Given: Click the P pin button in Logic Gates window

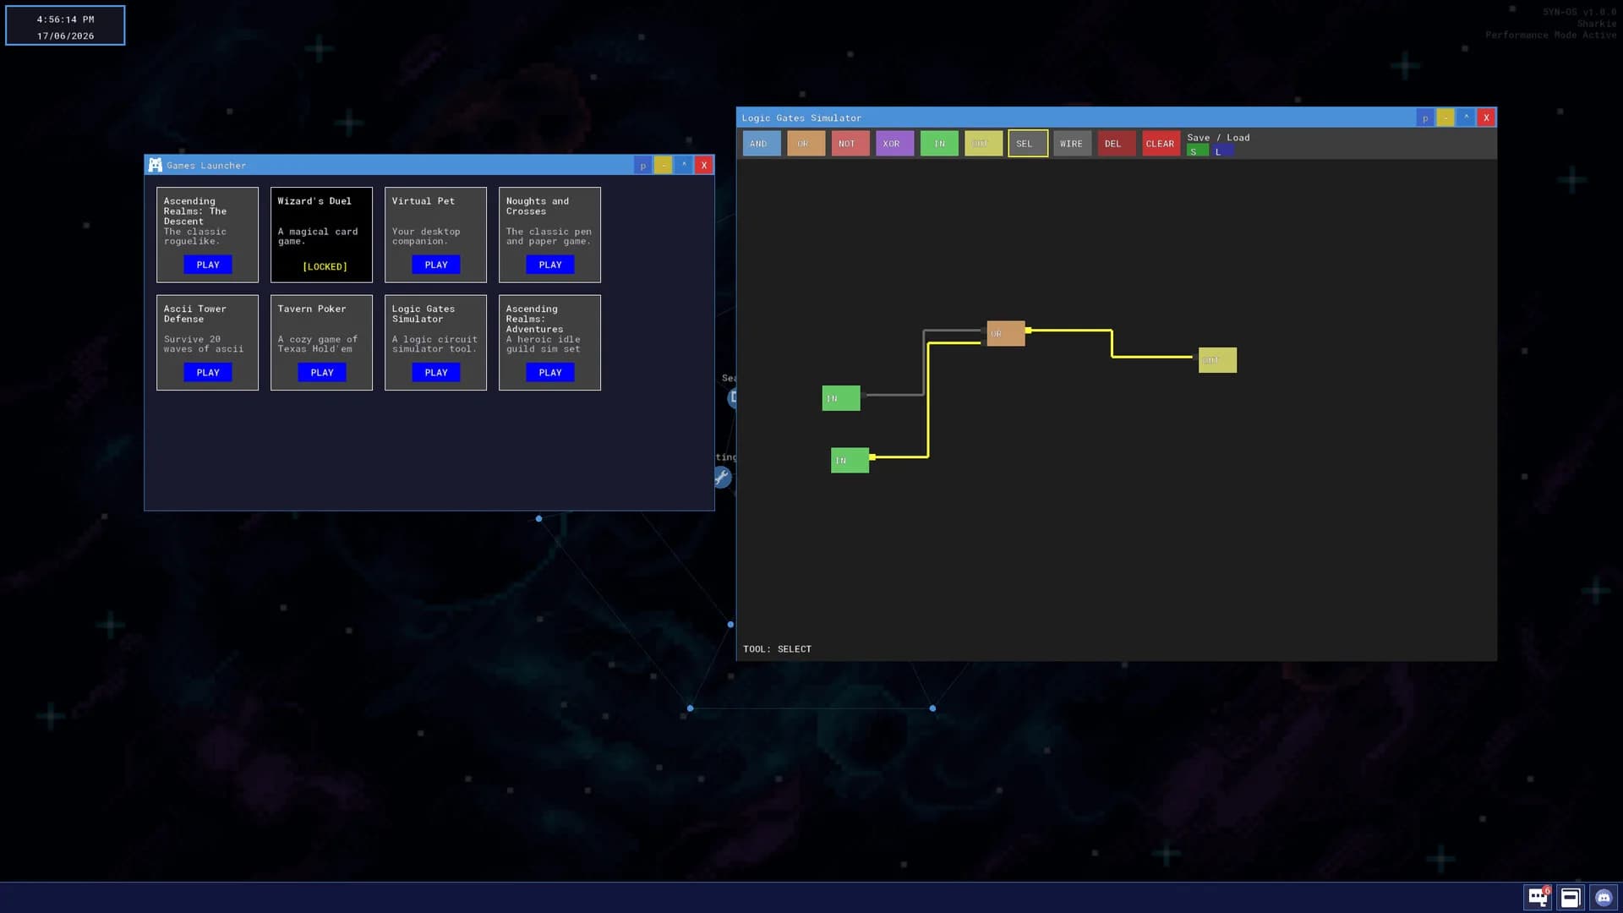Looking at the screenshot, I should tap(1425, 118).
